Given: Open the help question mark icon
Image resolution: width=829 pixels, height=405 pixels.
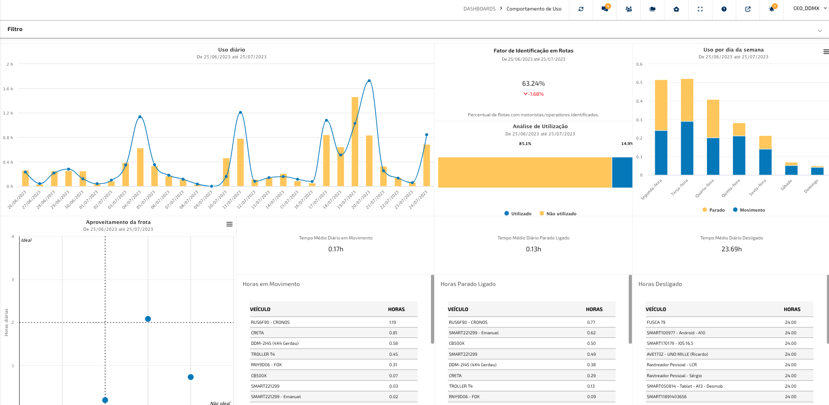Looking at the screenshot, I should click(x=724, y=9).
